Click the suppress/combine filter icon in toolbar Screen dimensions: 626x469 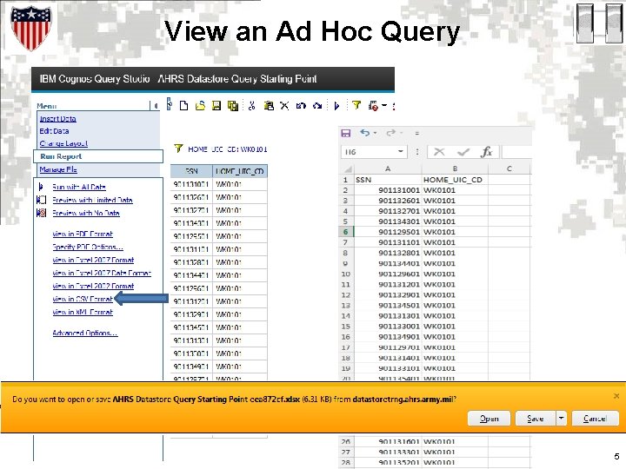(x=373, y=106)
